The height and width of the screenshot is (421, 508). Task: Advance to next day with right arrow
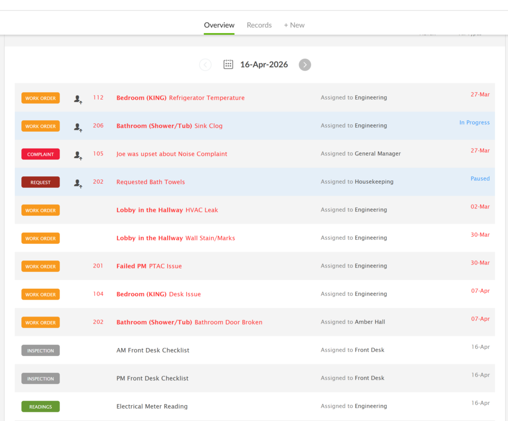coord(305,65)
